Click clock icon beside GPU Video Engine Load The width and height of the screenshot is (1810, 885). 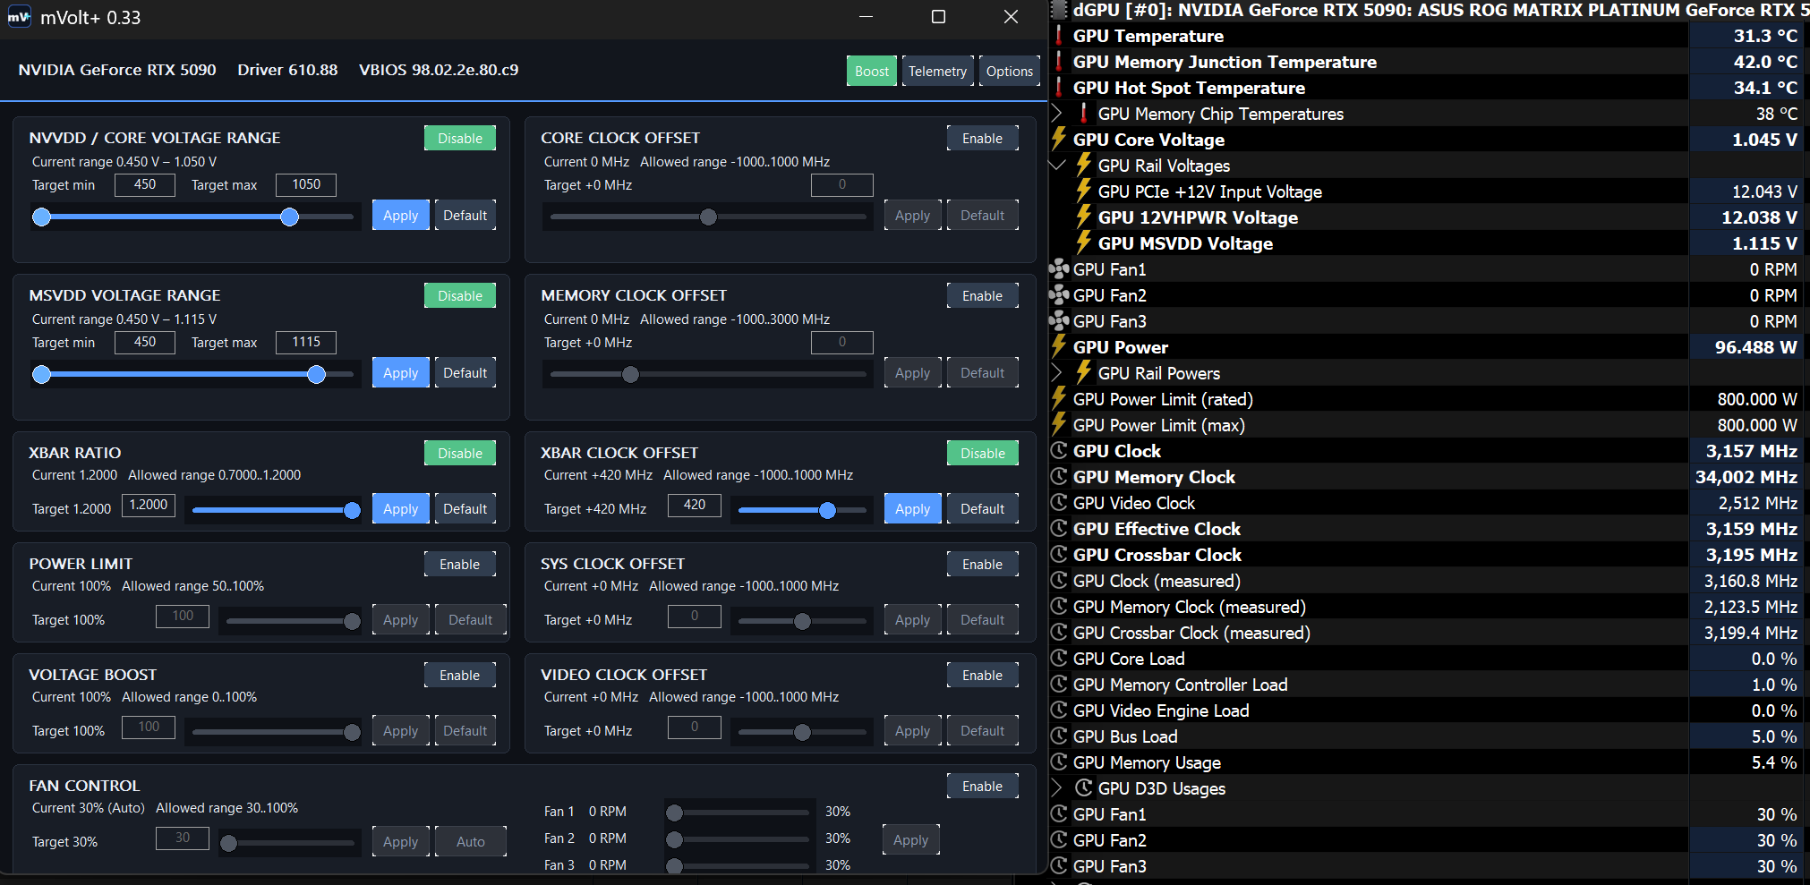click(x=1059, y=711)
